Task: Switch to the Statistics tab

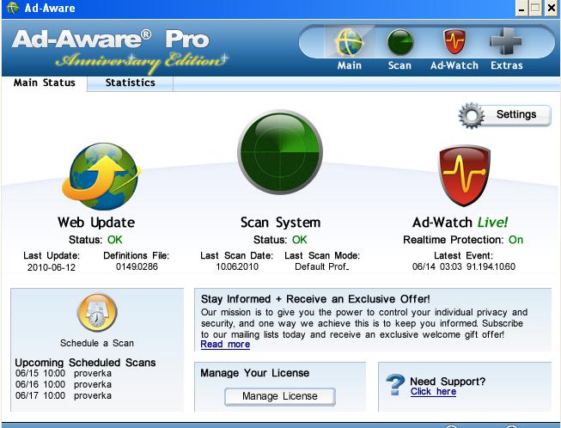Action: [x=130, y=83]
